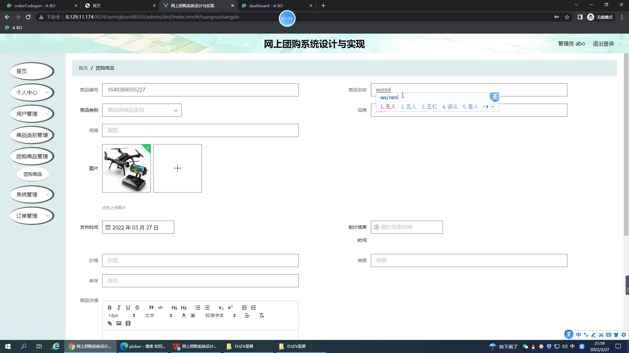Click the 退出登录 link
The image size is (629, 353).
(603, 43)
